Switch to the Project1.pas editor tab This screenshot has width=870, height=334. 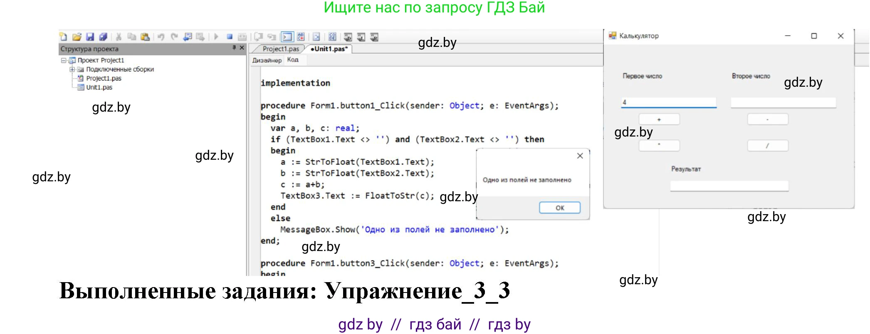coord(280,49)
